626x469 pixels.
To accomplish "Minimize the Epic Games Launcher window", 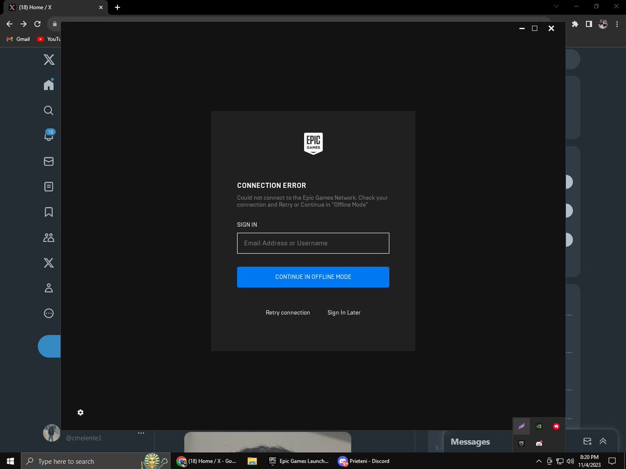I will pos(522,29).
